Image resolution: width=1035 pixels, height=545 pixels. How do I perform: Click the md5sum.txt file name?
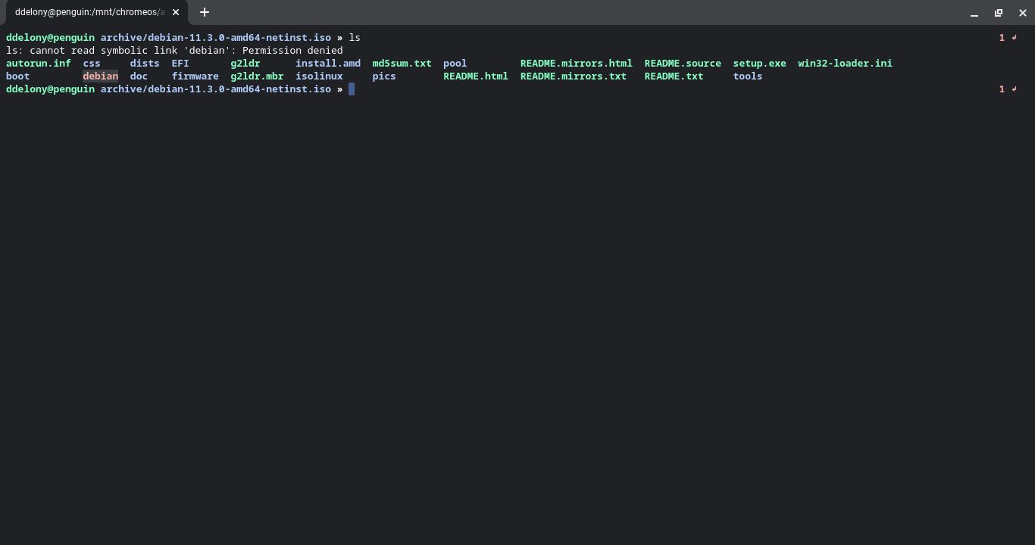click(402, 64)
